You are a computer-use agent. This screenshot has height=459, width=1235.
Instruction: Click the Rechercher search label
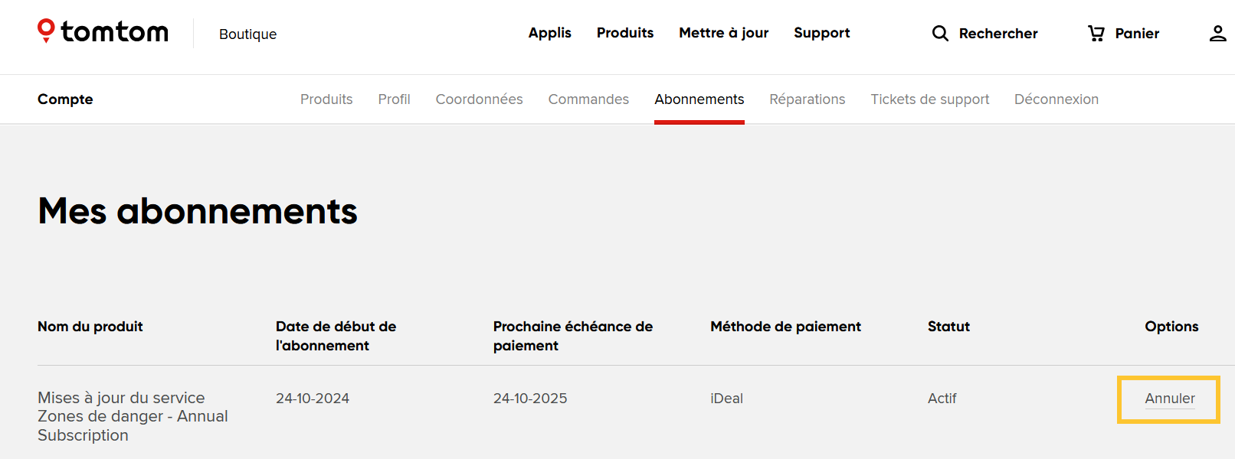997,34
